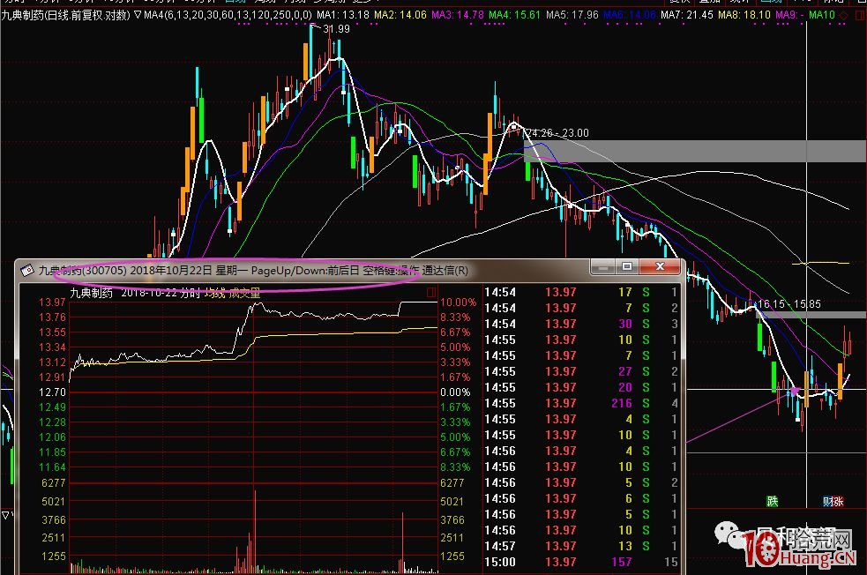This screenshot has height=575, width=867.
Task: Click the 10.00% limit-up percent label
Action: pyautogui.click(x=458, y=302)
